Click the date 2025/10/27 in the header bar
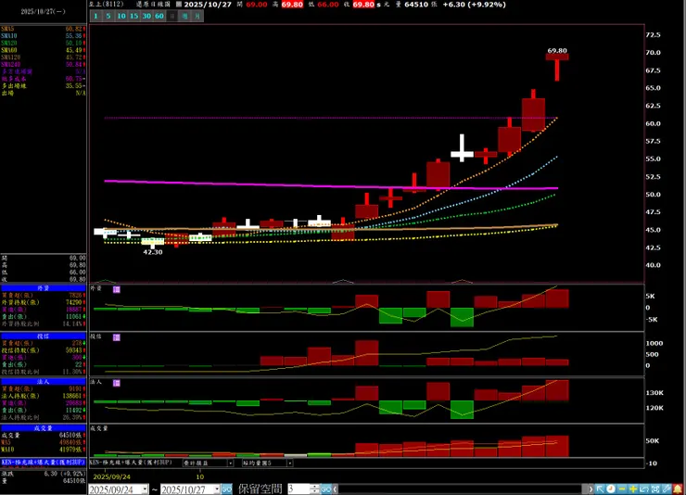 click(208, 5)
